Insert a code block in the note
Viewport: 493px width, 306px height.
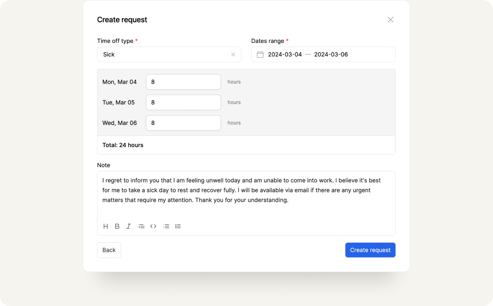(x=153, y=226)
